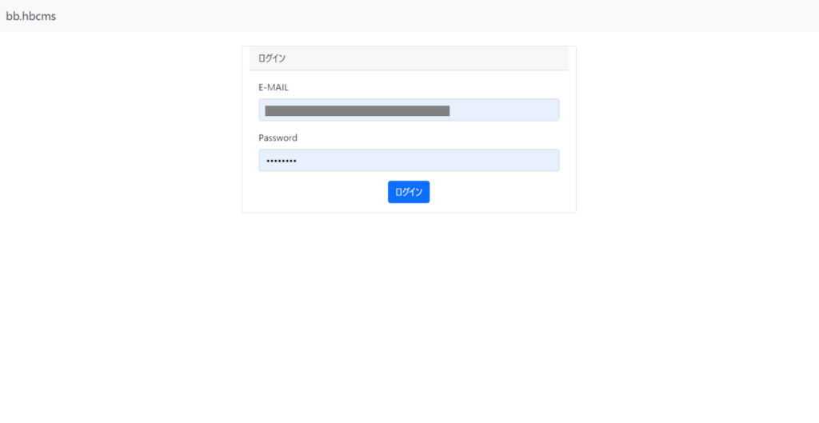This screenshot has height=423, width=819.
Task: Click the ログイン card header title
Action: pos(272,58)
